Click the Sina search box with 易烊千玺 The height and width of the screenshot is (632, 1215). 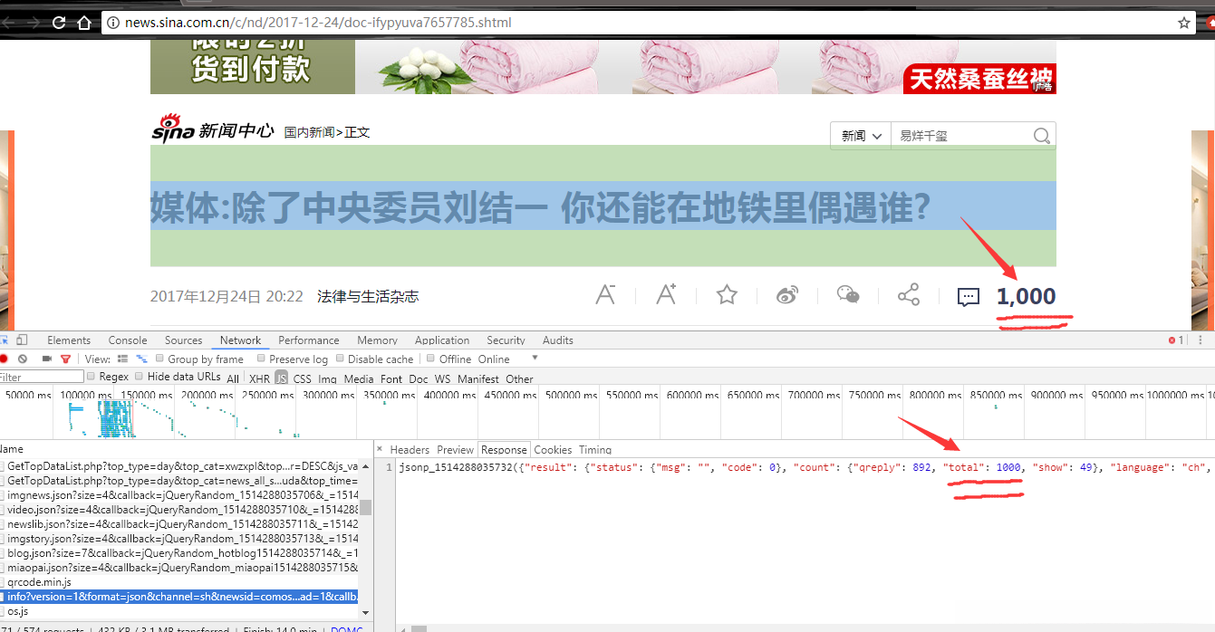tap(962, 136)
